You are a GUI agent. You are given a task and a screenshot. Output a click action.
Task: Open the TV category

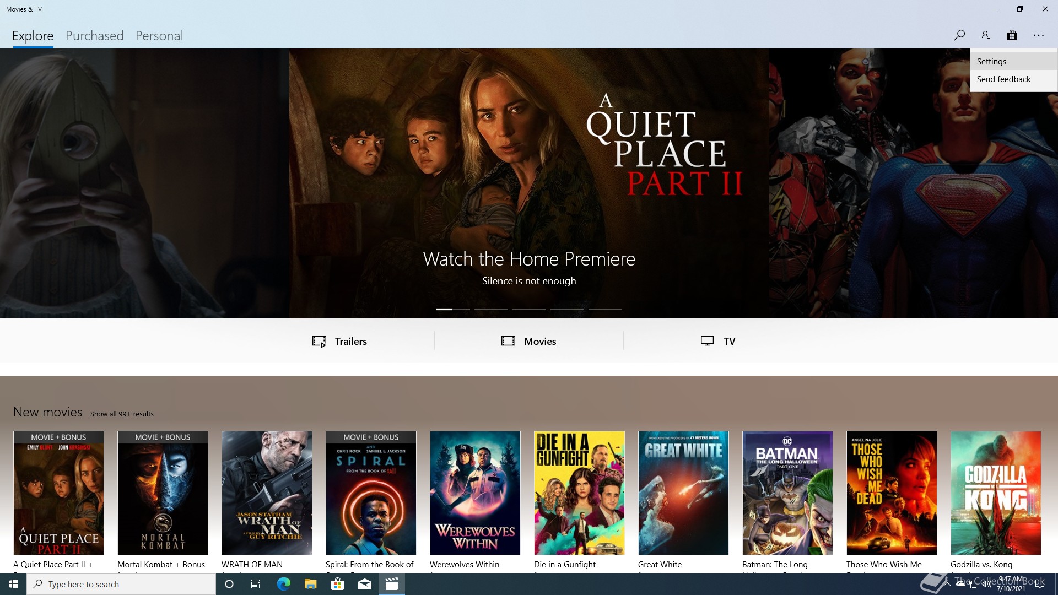(x=718, y=341)
